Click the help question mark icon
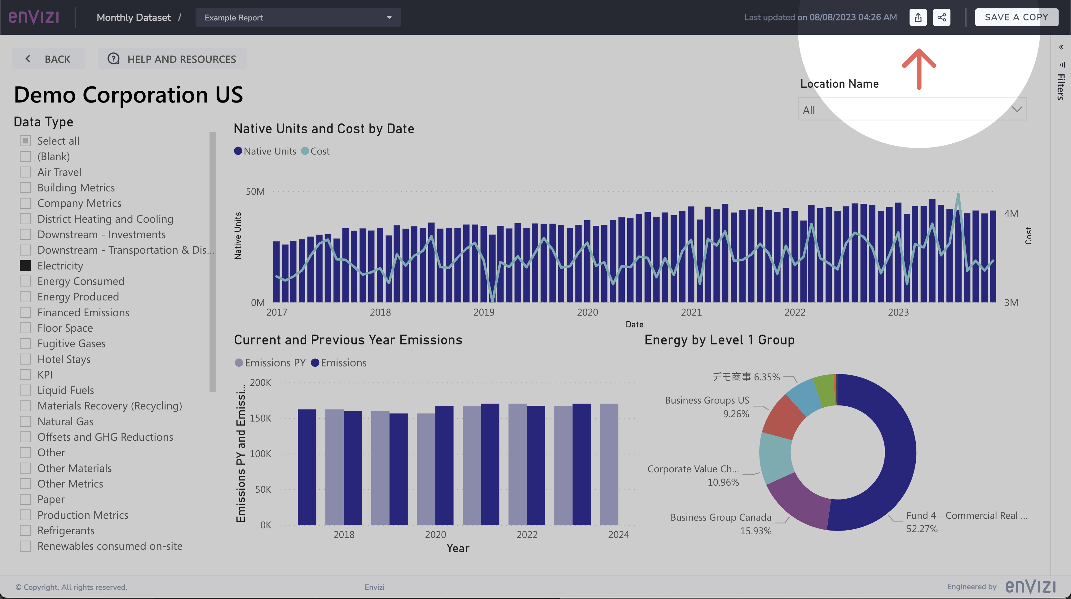 point(113,59)
